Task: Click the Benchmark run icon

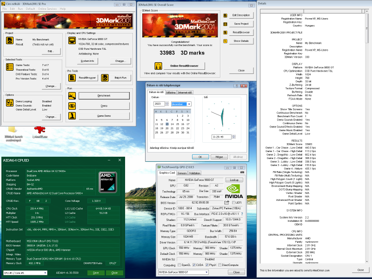Action: (72, 96)
